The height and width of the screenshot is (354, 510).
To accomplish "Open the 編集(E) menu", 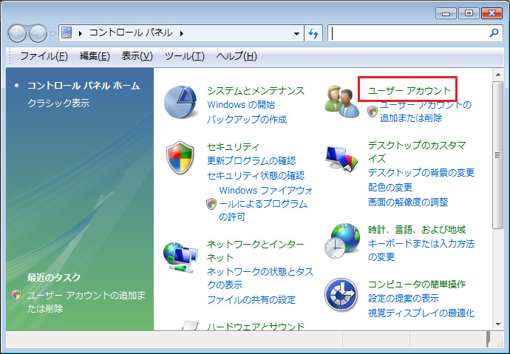I will tap(95, 56).
